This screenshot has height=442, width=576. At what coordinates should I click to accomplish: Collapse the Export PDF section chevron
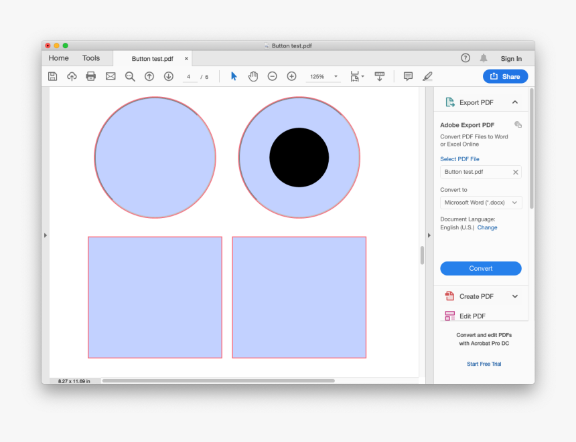[515, 102]
